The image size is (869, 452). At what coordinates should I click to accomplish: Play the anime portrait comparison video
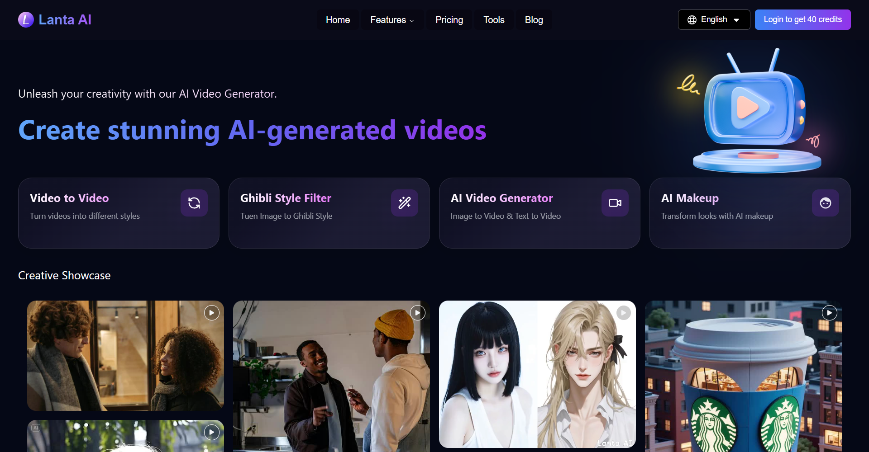(x=623, y=313)
